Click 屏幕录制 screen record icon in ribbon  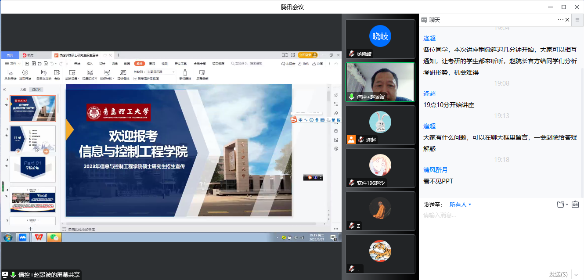[202, 74]
